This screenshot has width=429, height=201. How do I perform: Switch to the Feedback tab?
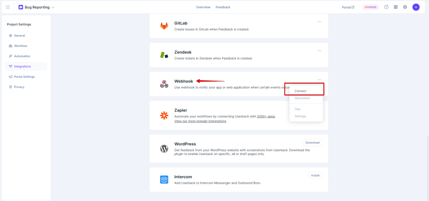coord(223,7)
